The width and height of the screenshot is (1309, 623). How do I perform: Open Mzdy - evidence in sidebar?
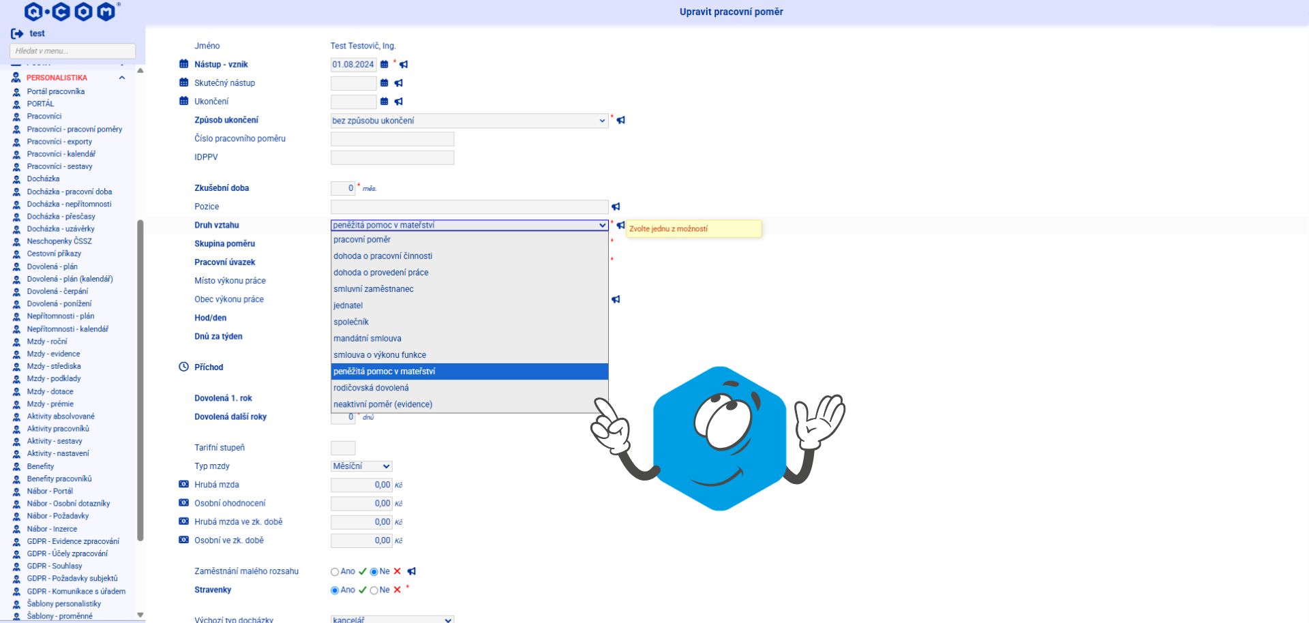click(x=53, y=354)
